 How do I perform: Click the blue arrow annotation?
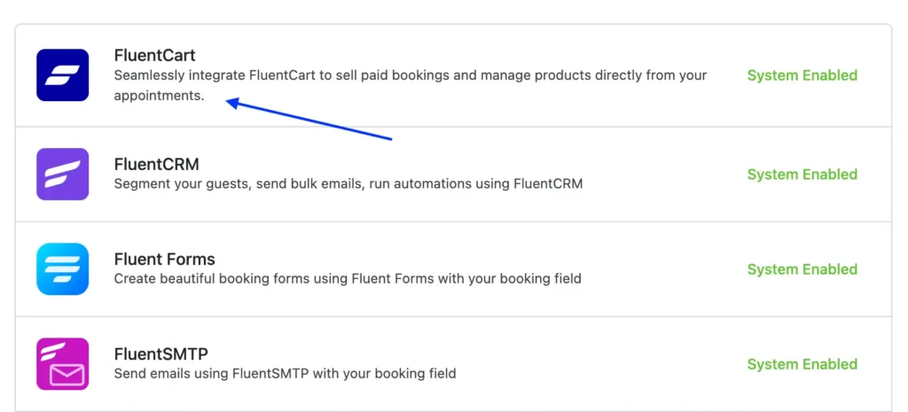pos(310,121)
